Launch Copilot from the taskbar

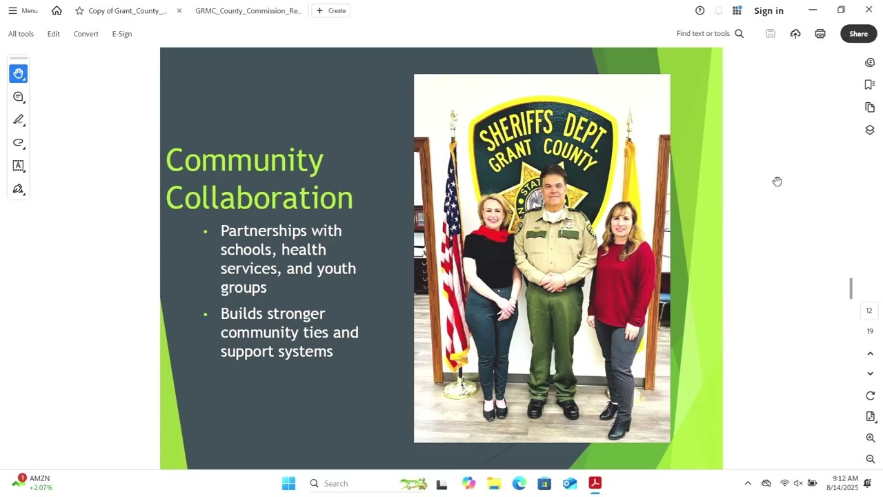click(468, 483)
